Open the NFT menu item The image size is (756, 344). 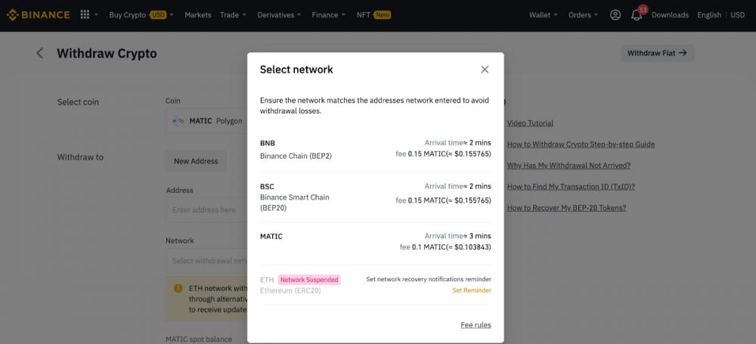(x=373, y=15)
